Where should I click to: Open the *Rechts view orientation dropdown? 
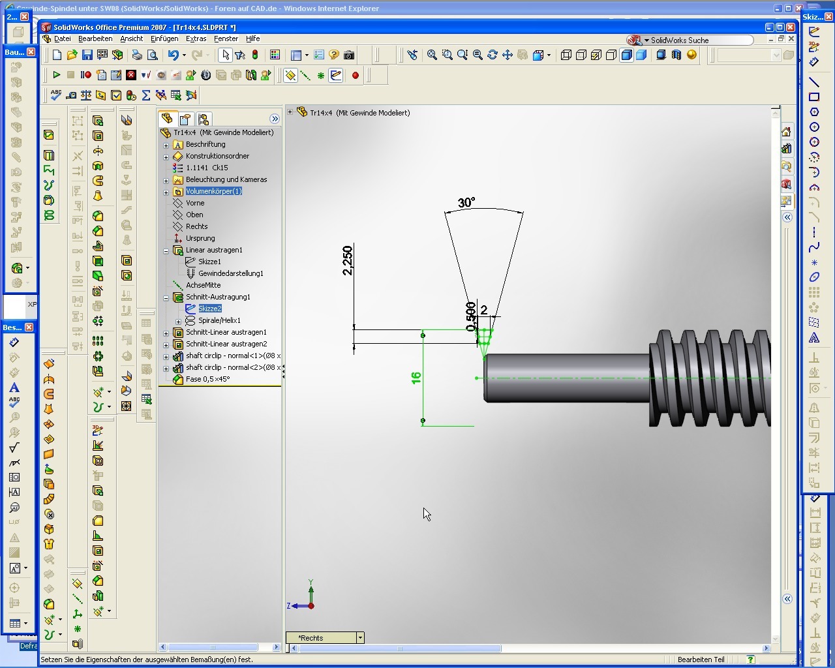[x=359, y=638]
